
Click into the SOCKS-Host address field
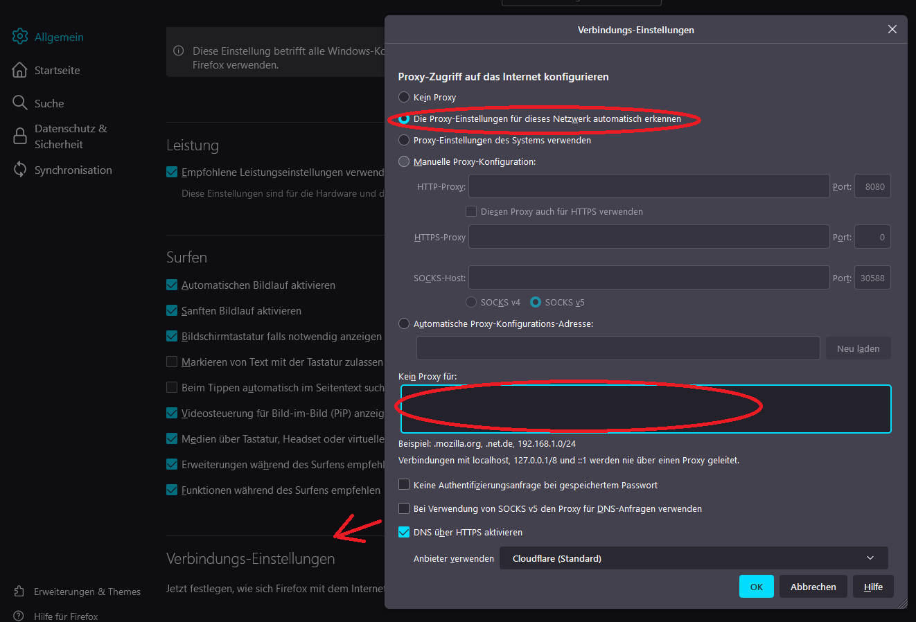click(649, 278)
